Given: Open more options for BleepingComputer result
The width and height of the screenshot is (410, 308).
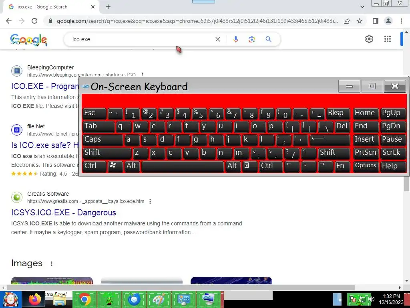Looking at the screenshot, I should (x=143, y=74).
